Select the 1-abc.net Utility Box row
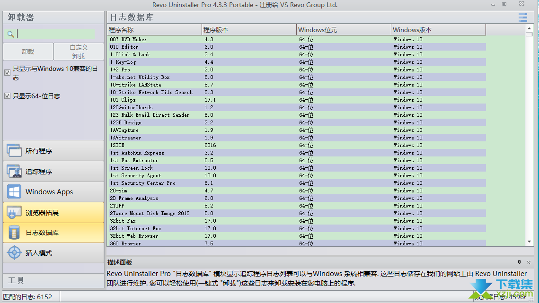Image resolution: width=539 pixels, height=303 pixels. pyautogui.click(x=297, y=77)
